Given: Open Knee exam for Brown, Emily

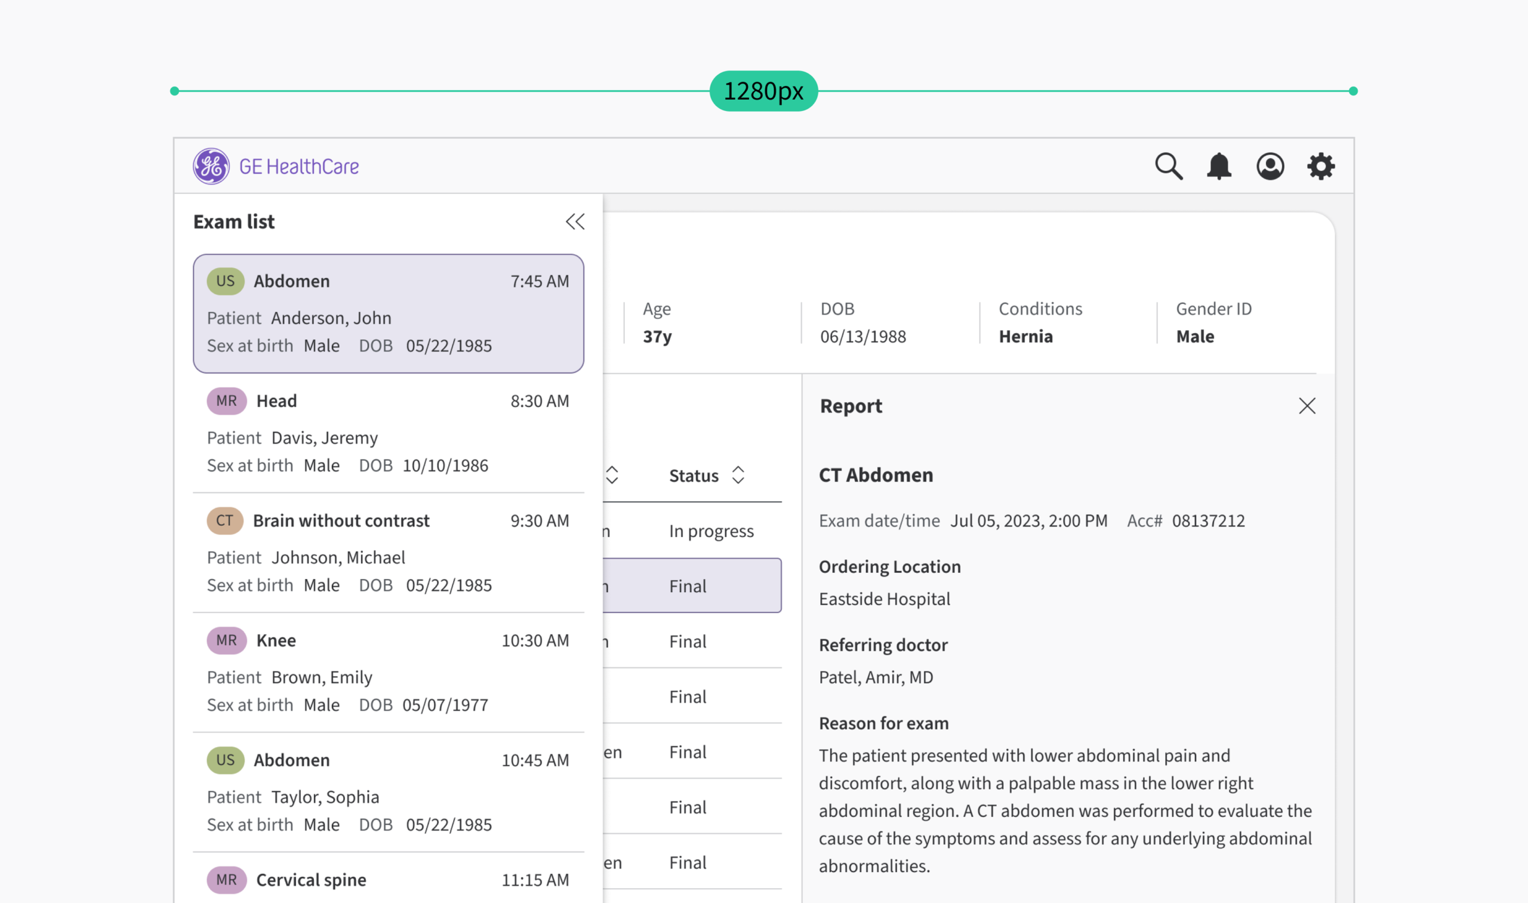Looking at the screenshot, I should [x=388, y=673].
